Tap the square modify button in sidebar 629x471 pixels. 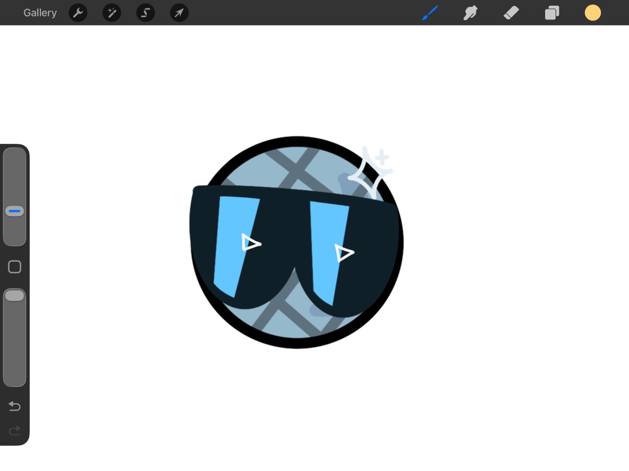tap(15, 267)
